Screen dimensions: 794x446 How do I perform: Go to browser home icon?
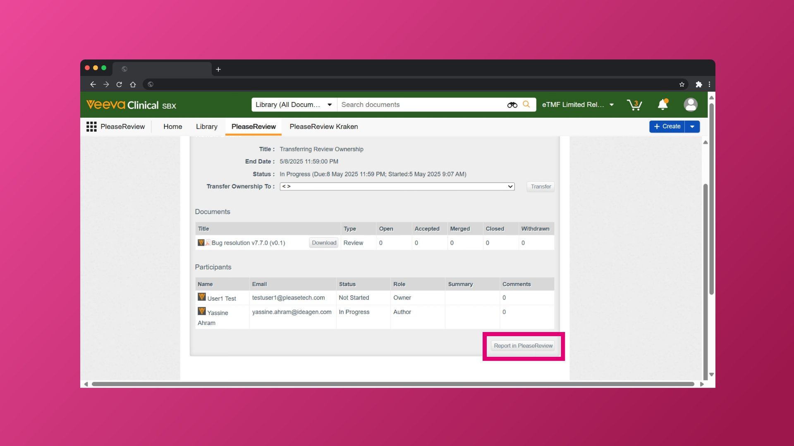tap(133, 84)
